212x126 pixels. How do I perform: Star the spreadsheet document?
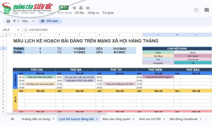click(74, 8)
